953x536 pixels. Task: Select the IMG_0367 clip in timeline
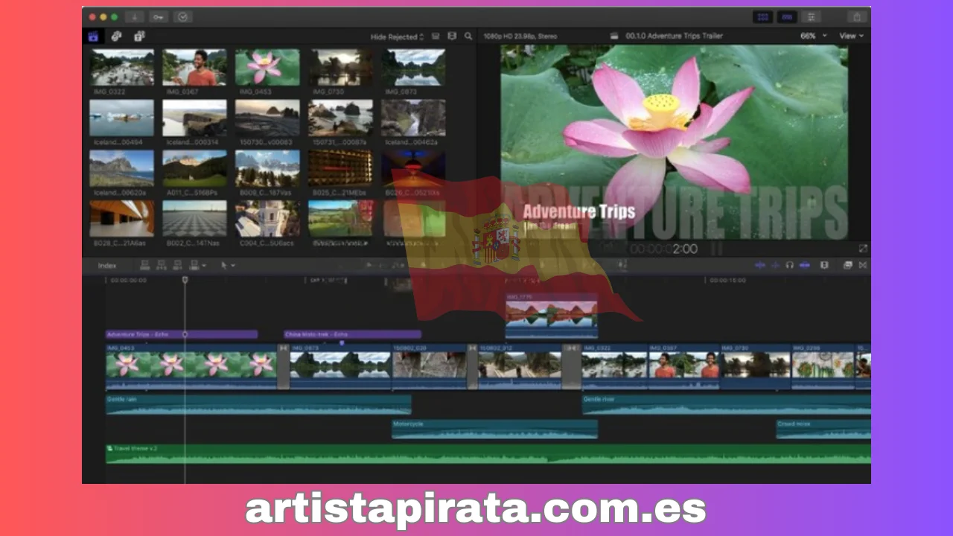pos(683,366)
